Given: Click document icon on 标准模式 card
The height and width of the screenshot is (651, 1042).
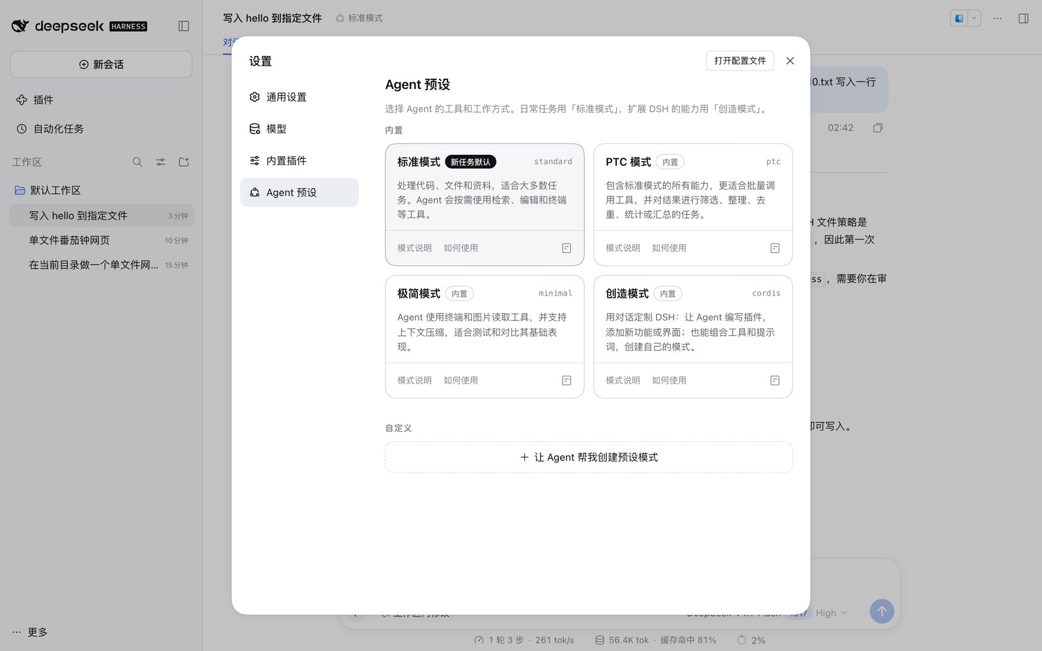Looking at the screenshot, I should point(567,248).
